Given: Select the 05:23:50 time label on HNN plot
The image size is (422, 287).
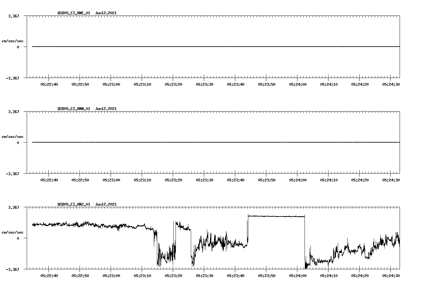Looking at the screenshot, I should click(267, 180).
